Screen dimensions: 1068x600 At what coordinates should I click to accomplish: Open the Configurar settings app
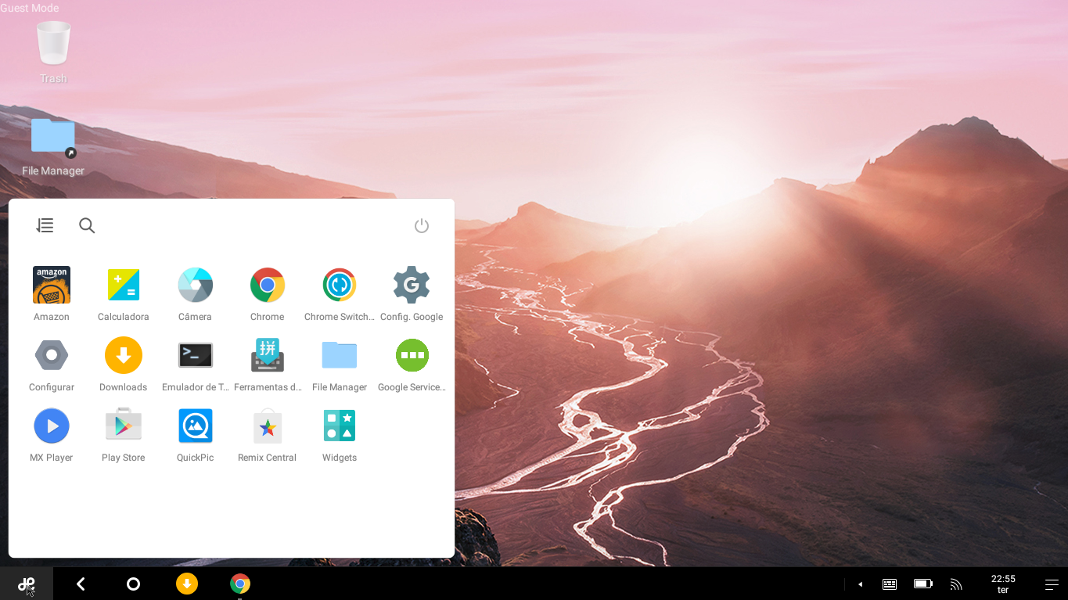pyautogui.click(x=52, y=364)
